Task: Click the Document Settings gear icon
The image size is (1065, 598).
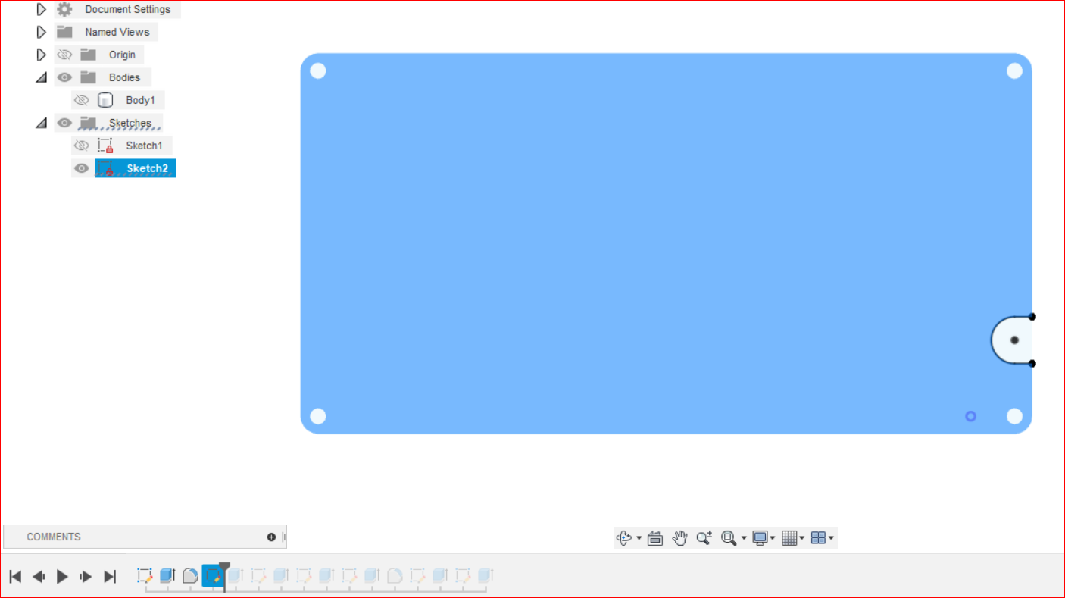Action: (65, 9)
